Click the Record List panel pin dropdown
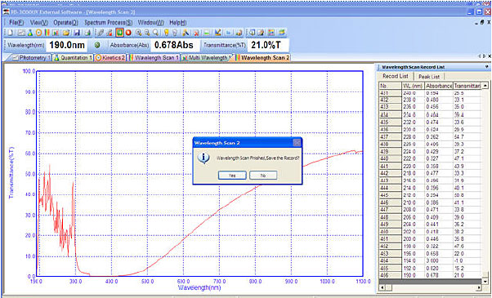The width and height of the screenshot is (492, 298). click(x=486, y=67)
